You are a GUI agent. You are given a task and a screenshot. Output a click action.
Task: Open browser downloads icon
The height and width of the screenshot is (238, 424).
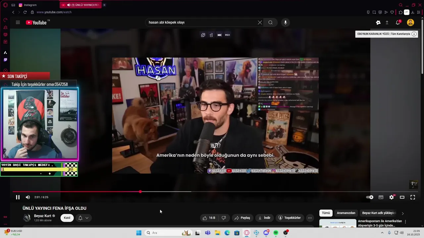[413, 12]
